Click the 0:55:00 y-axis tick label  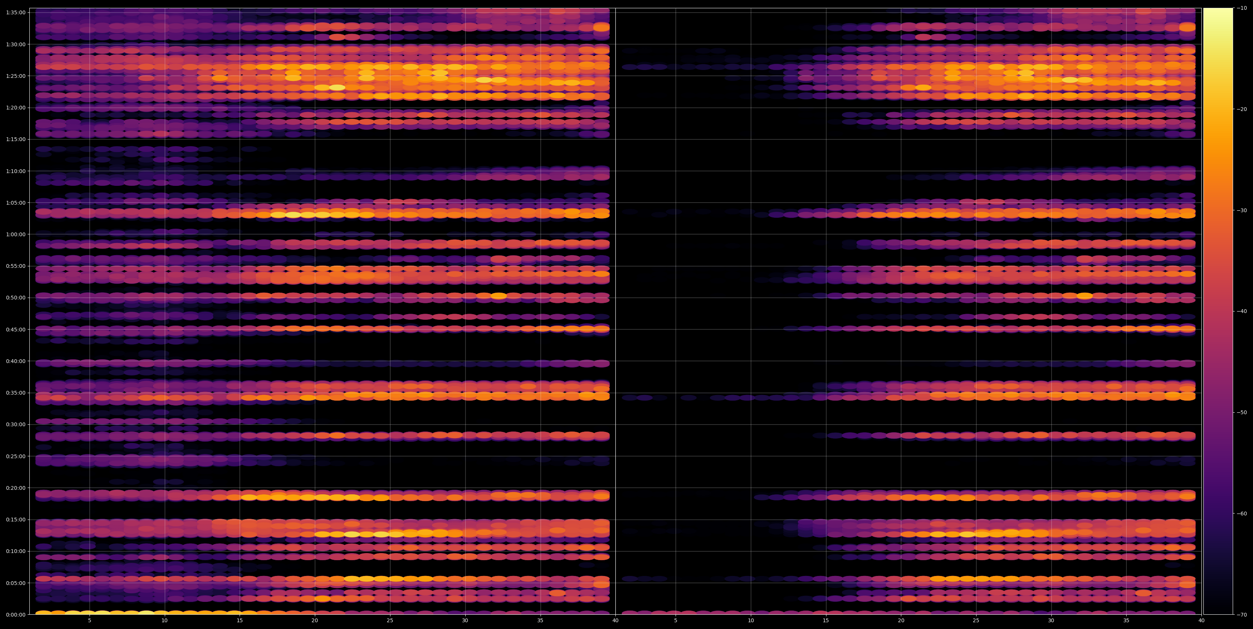click(15, 266)
